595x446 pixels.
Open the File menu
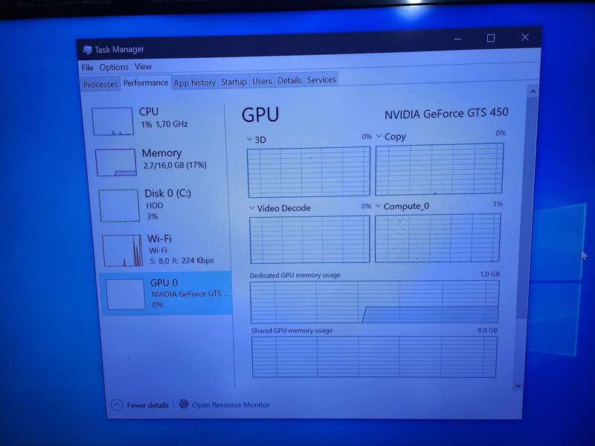click(x=87, y=68)
